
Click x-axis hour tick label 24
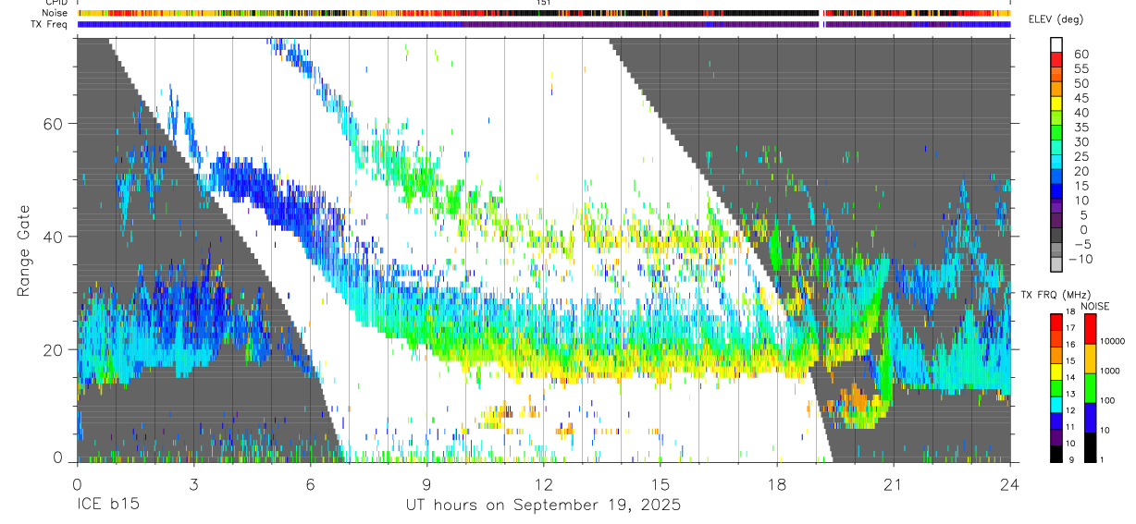[x=1009, y=484]
